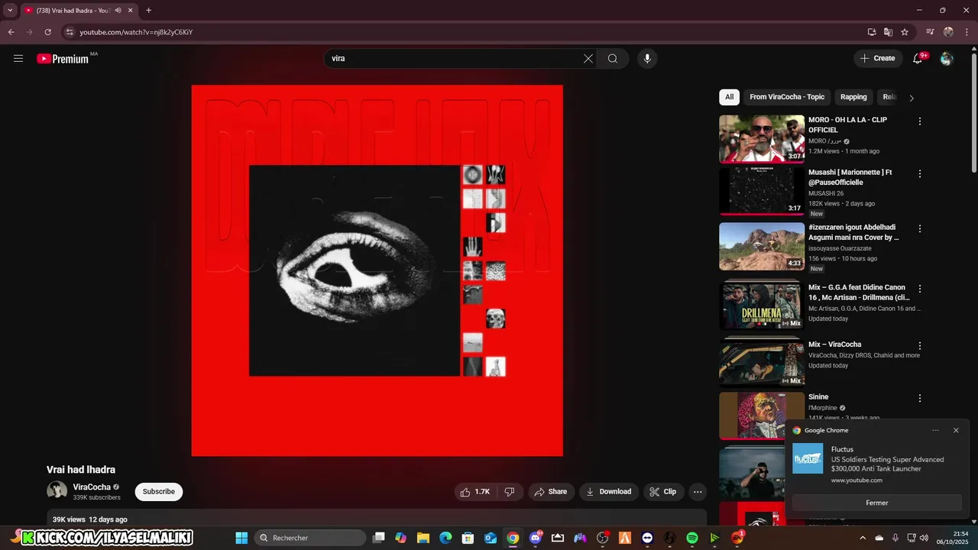
Task: Click Fermer on the Chrome notification
Action: tap(877, 503)
